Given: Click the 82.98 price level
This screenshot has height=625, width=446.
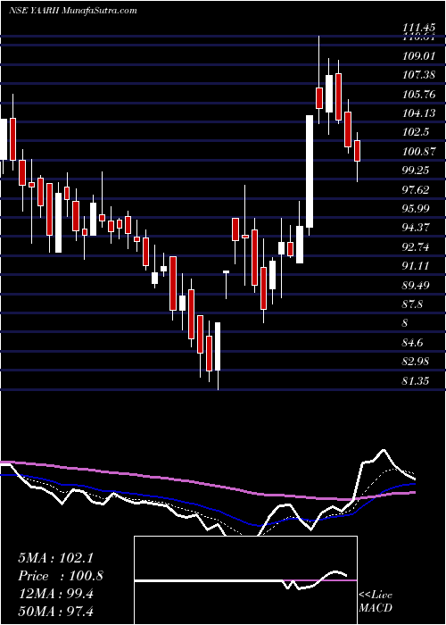Looking at the screenshot, I should 417,362.
